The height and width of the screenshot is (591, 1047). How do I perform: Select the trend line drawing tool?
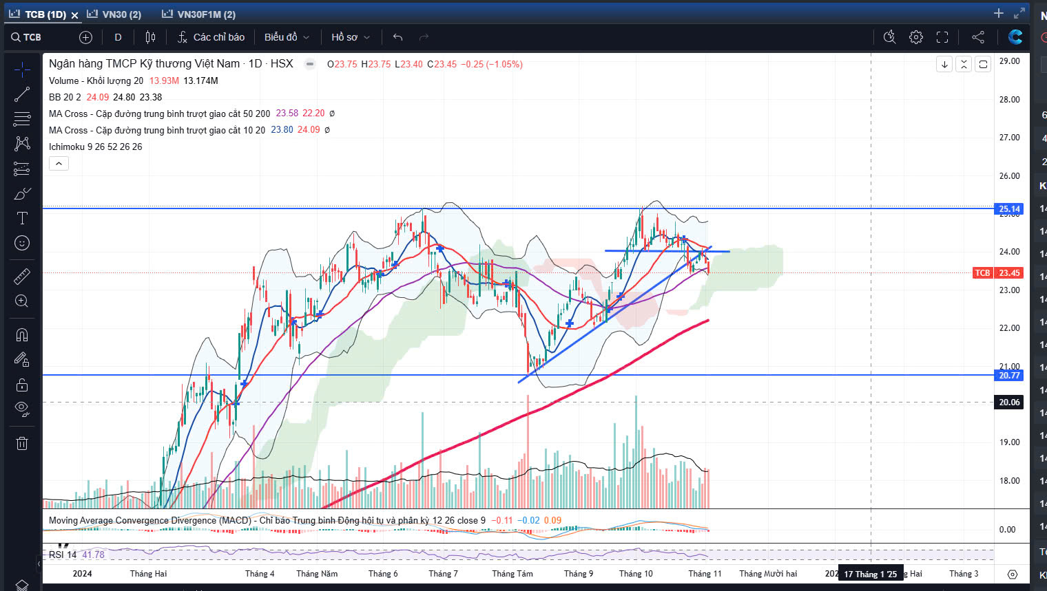coord(22,94)
